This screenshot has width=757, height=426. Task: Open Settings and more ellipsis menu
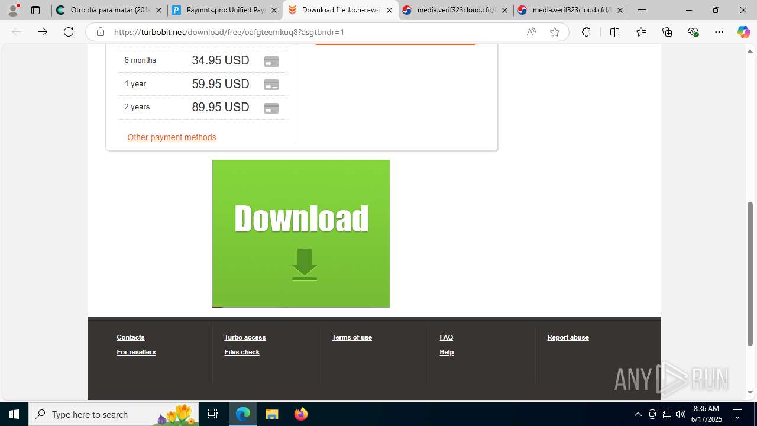[x=719, y=32]
